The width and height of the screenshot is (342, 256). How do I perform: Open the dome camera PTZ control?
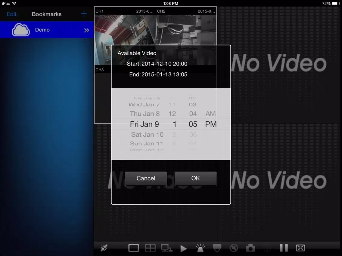[217, 248]
